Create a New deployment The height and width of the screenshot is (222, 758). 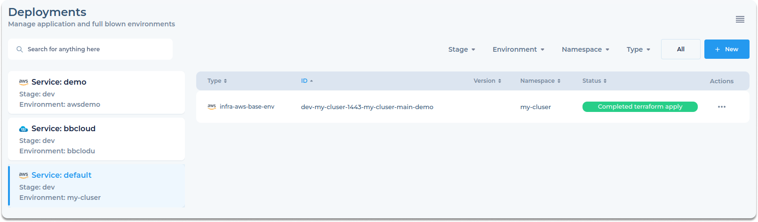click(x=727, y=49)
